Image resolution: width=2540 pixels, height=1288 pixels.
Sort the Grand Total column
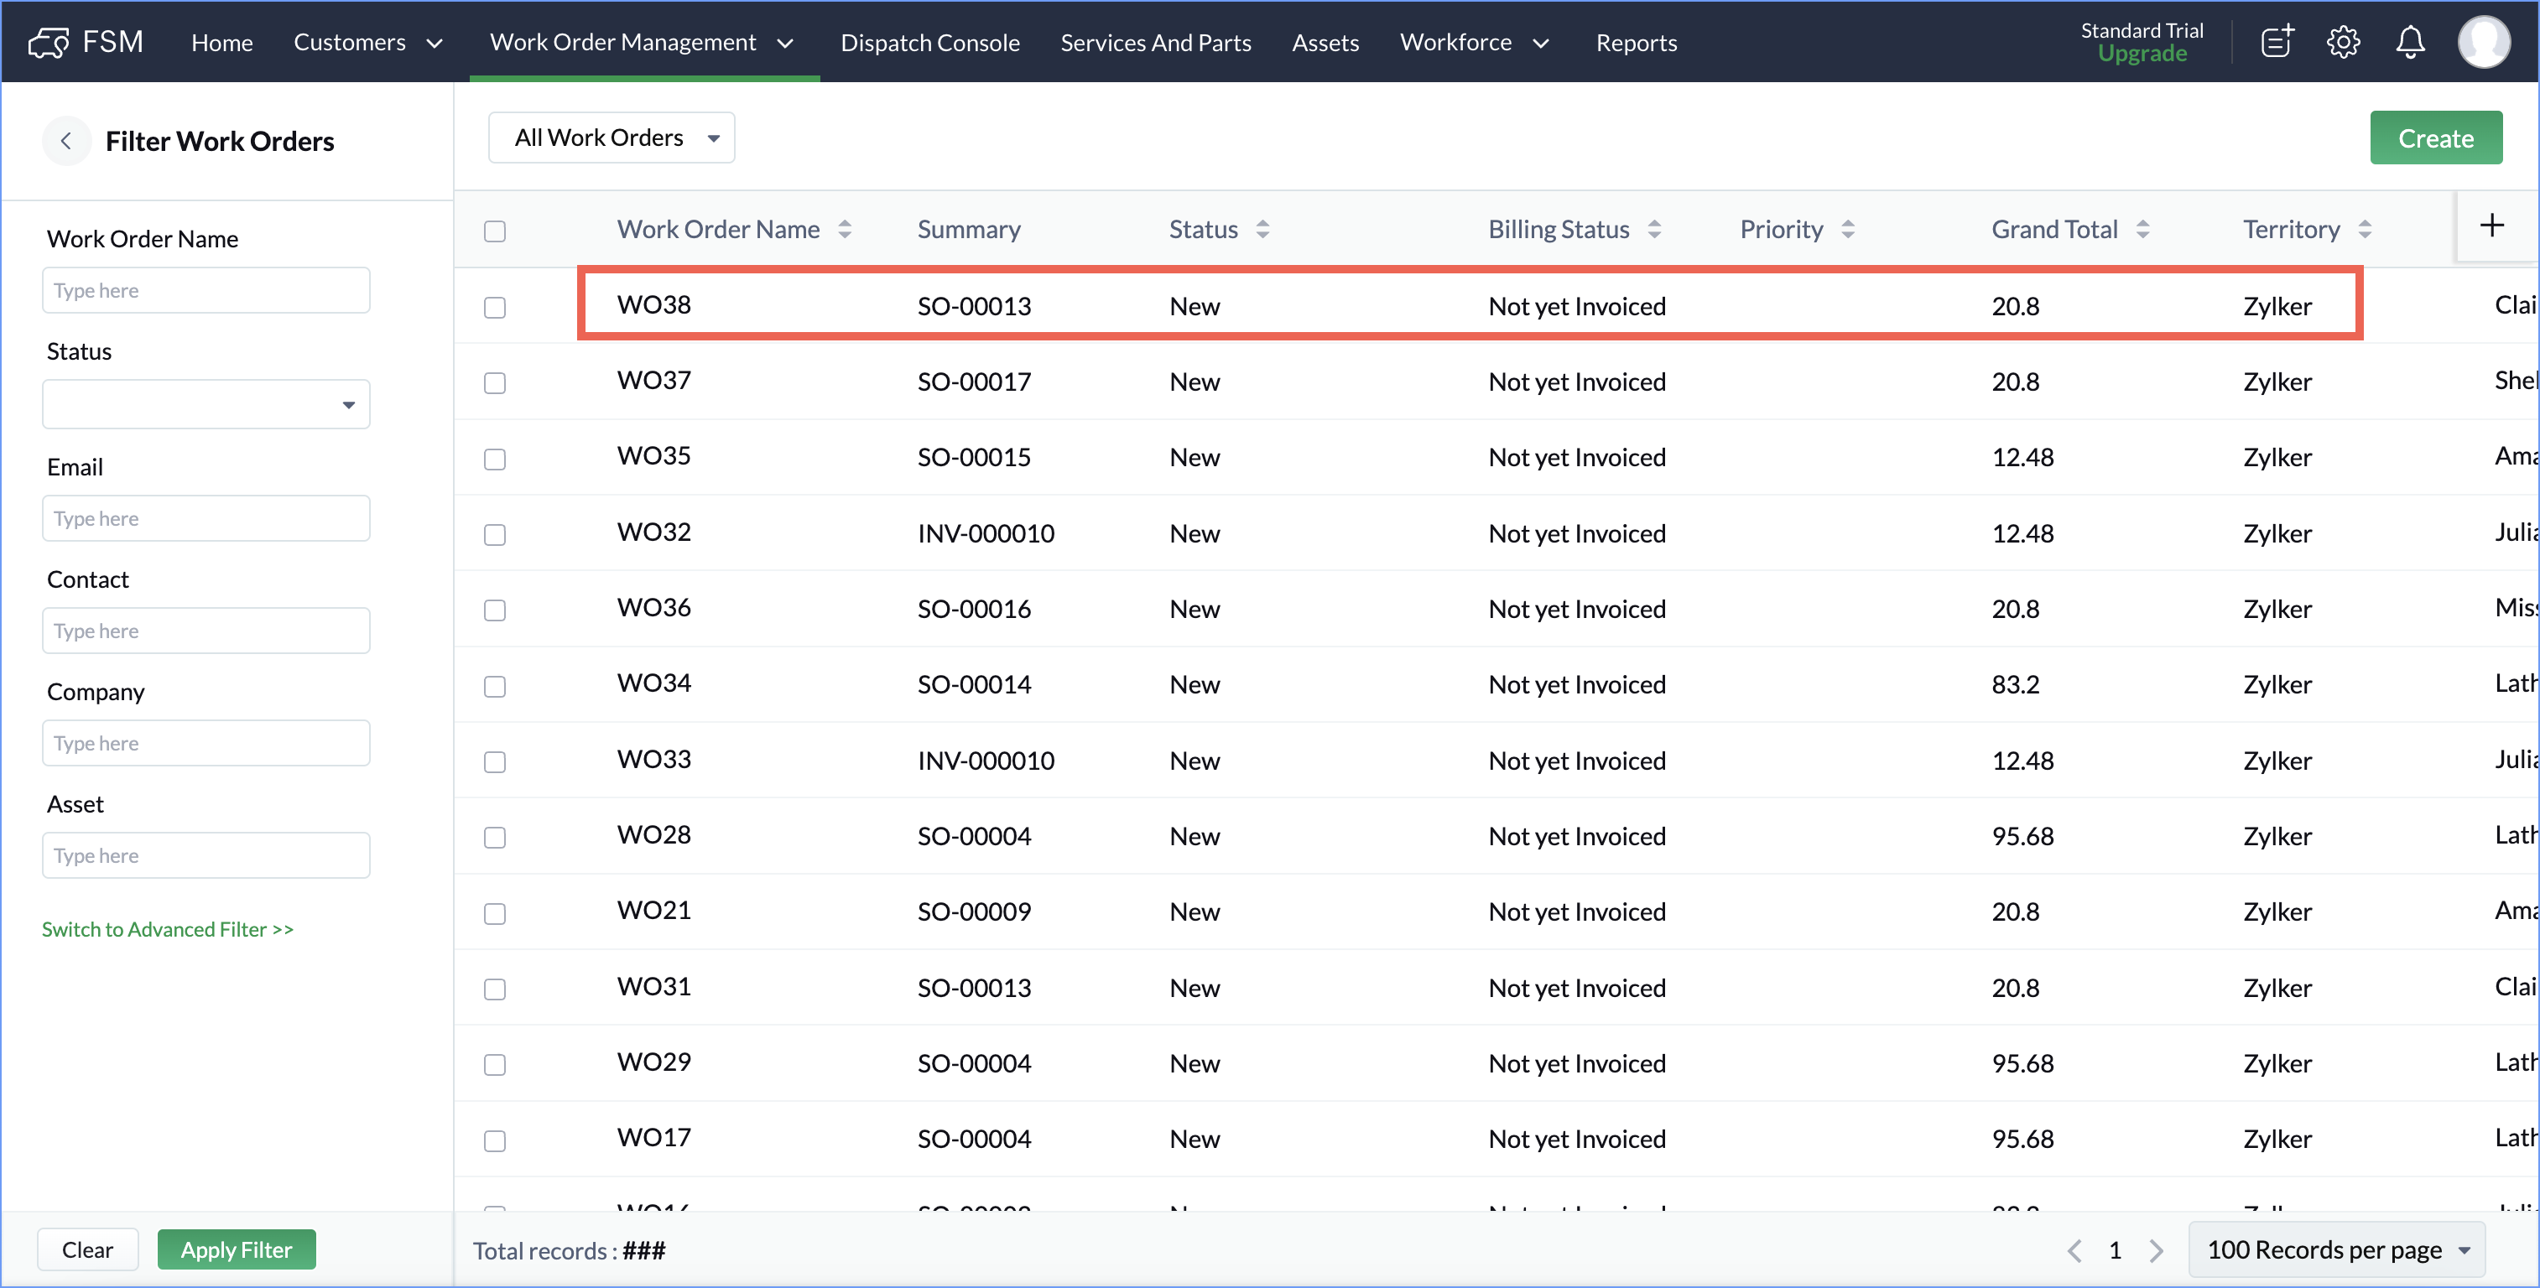2142,230
